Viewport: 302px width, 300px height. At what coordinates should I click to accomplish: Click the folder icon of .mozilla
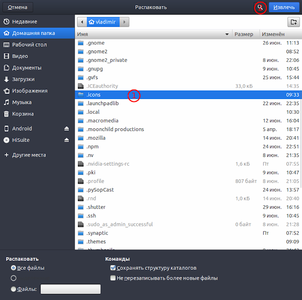[81, 138]
